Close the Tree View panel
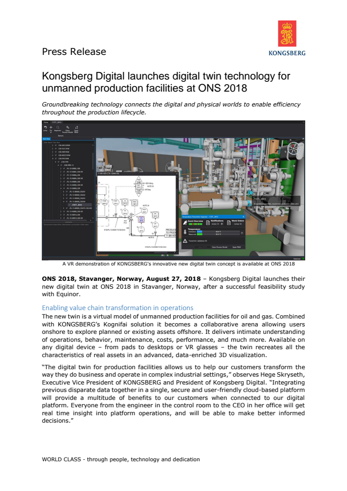 click(x=93, y=139)
